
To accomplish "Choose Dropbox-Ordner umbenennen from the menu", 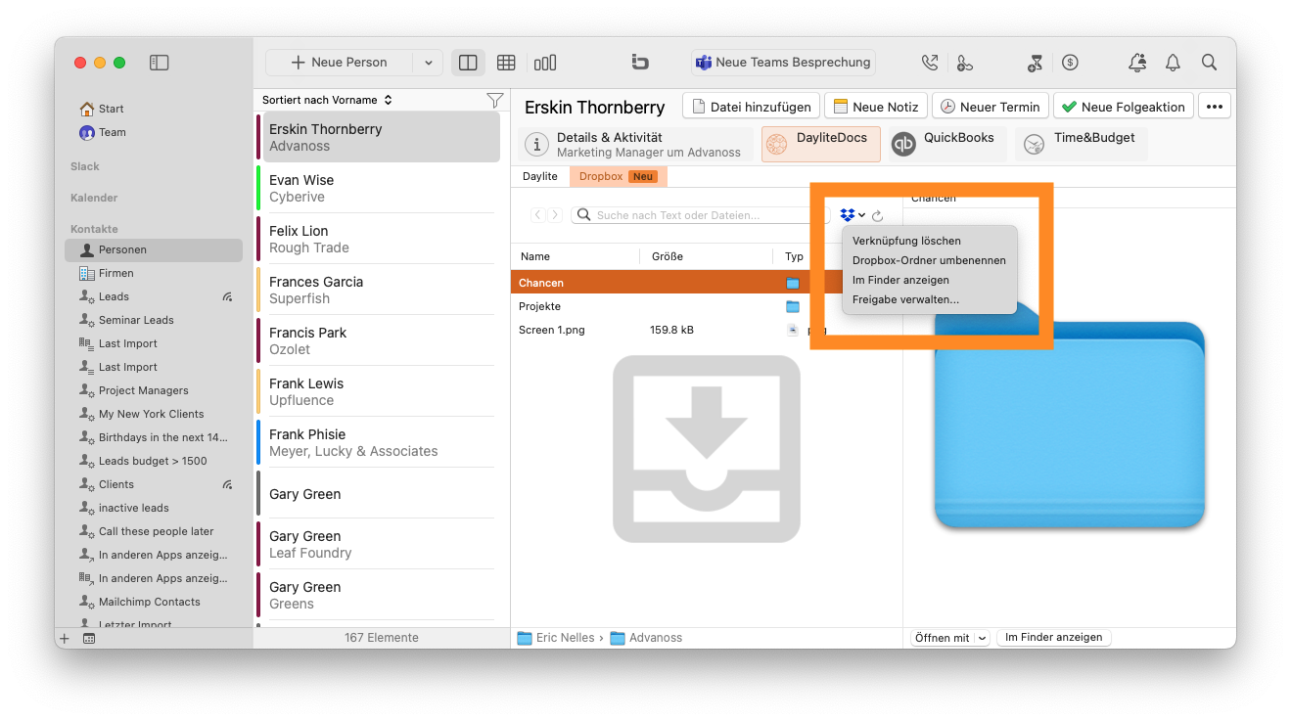I will click(929, 260).
